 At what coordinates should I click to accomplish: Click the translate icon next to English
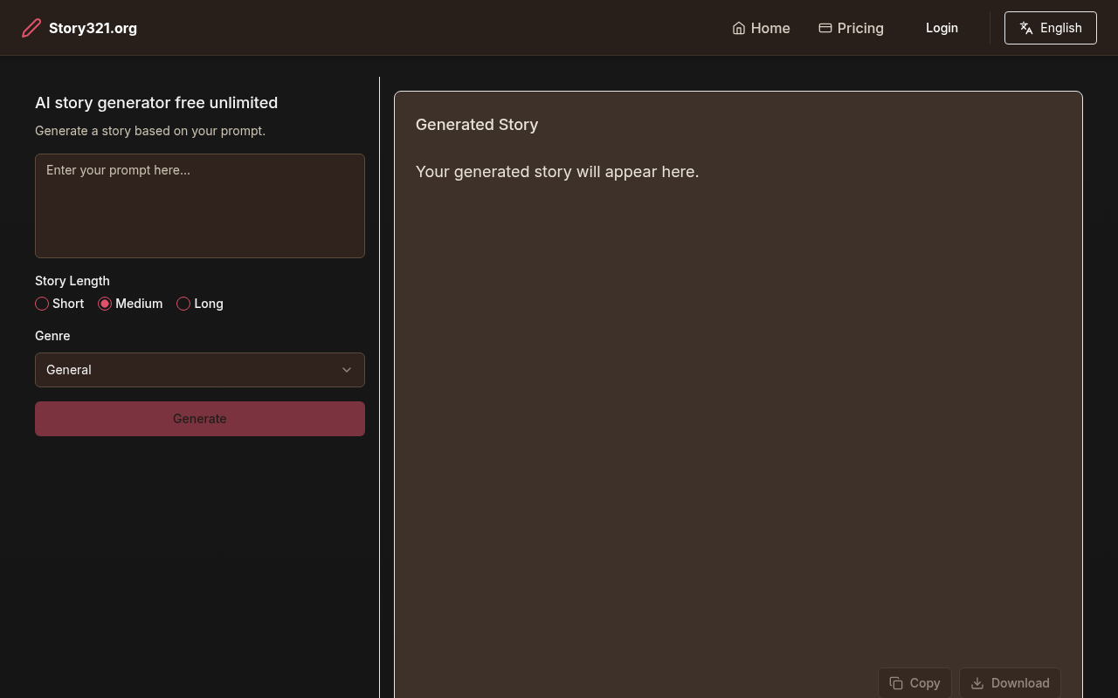(x=1026, y=28)
